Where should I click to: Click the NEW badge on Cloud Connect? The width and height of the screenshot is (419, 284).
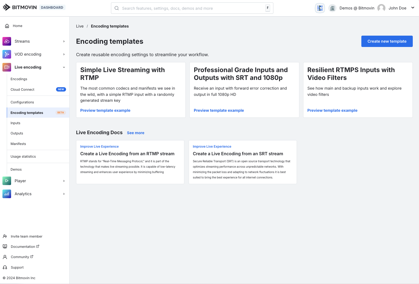click(61, 89)
